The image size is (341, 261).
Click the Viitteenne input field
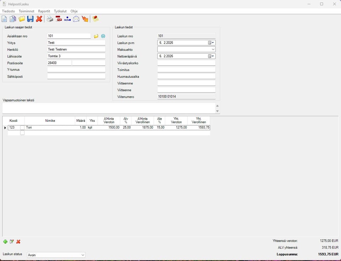coord(186,90)
